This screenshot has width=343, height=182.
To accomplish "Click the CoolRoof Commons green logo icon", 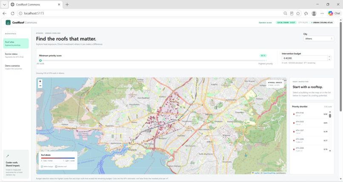I will click(x=8, y=22).
